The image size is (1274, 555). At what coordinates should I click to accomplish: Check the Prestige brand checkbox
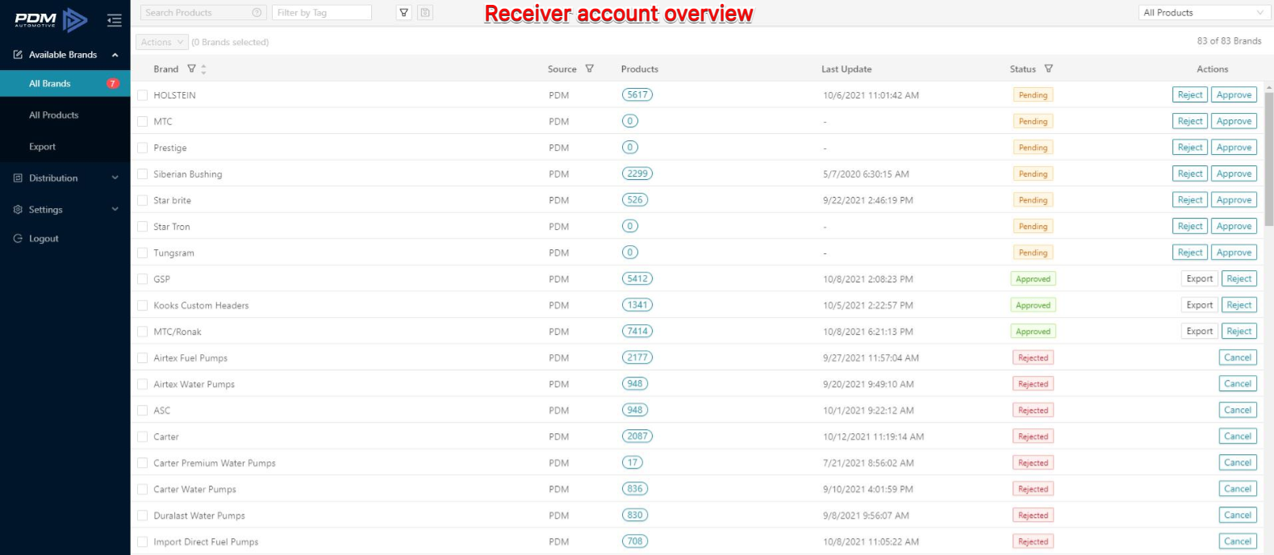[x=143, y=148]
